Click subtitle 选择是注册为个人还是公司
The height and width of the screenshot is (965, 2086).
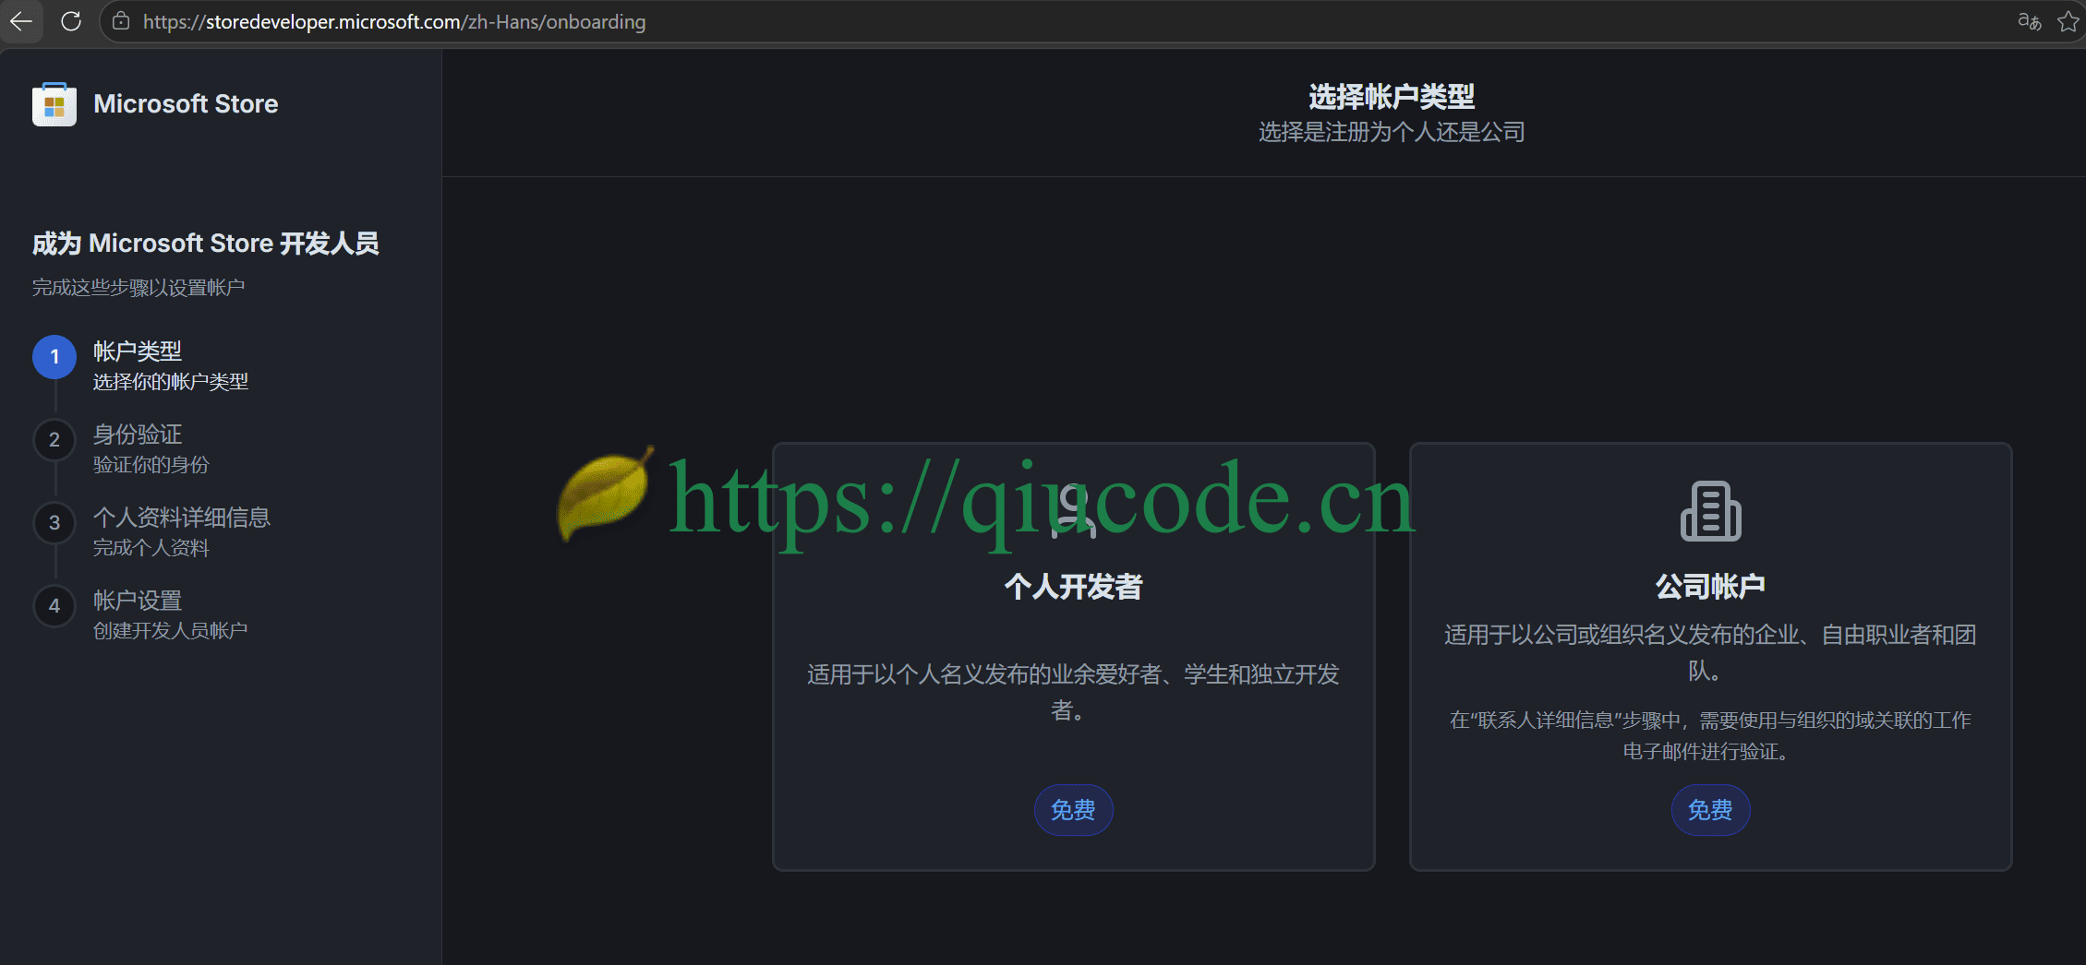[1392, 132]
